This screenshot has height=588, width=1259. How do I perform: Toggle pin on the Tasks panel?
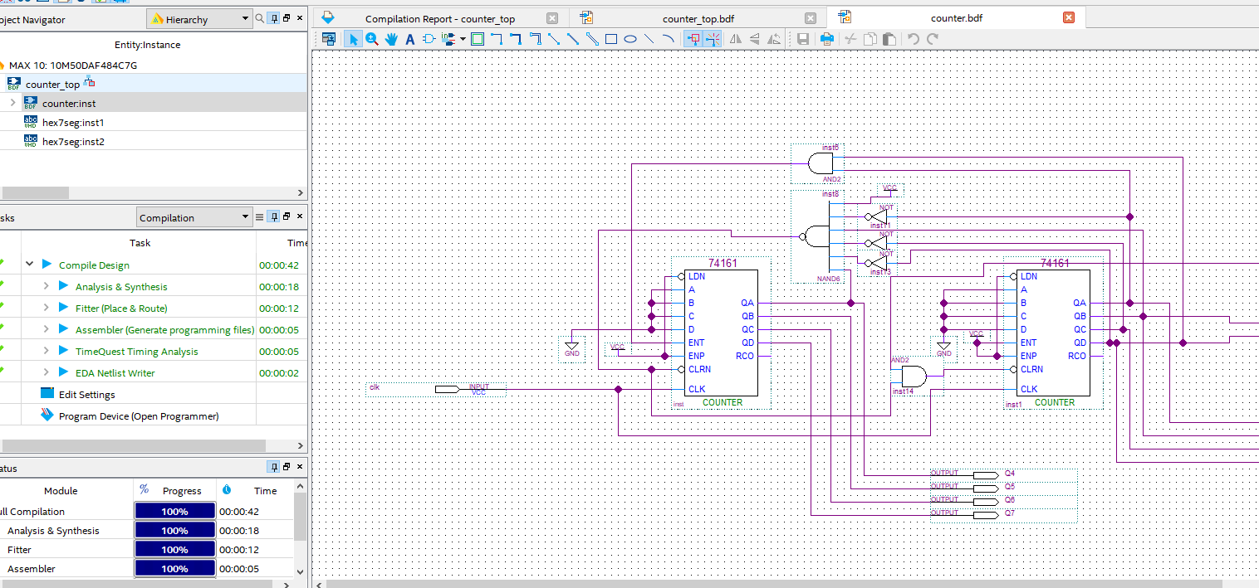pyautogui.click(x=273, y=216)
